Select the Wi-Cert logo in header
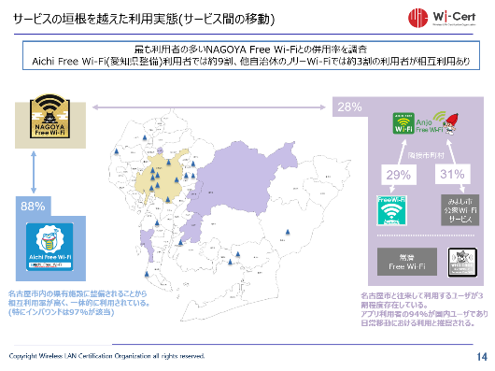This screenshot has width=495, height=371. [x=442, y=18]
